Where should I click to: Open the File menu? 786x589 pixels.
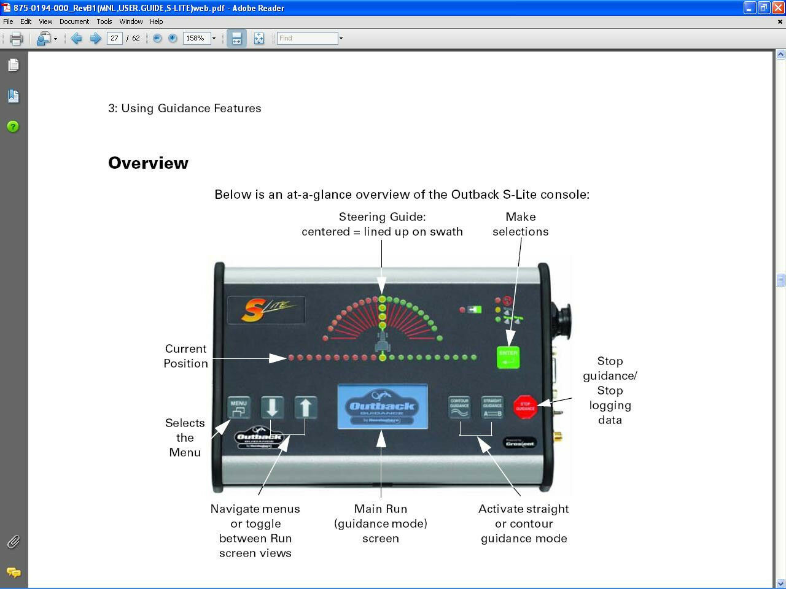click(8, 21)
